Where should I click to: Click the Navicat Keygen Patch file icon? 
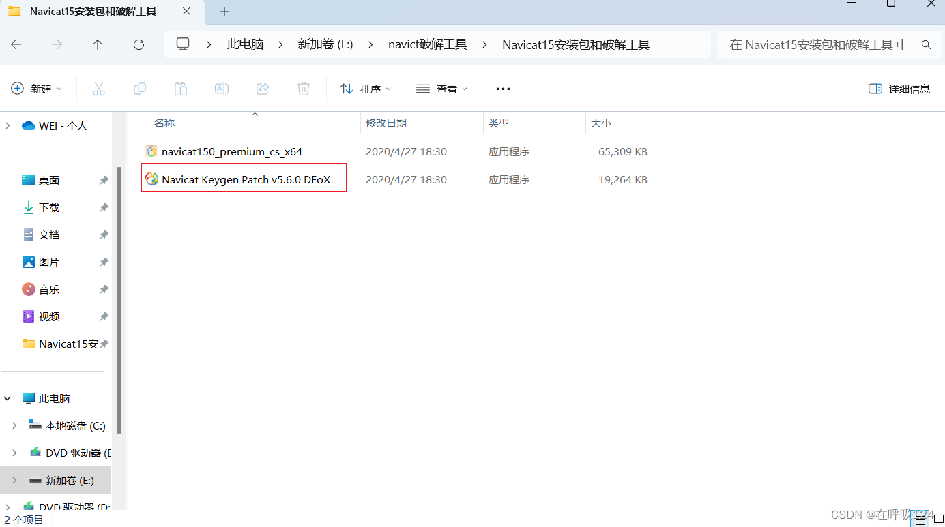click(x=151, y=179)
